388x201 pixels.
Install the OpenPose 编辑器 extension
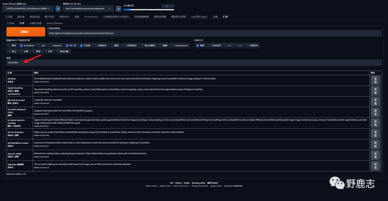tap(375, 166)
